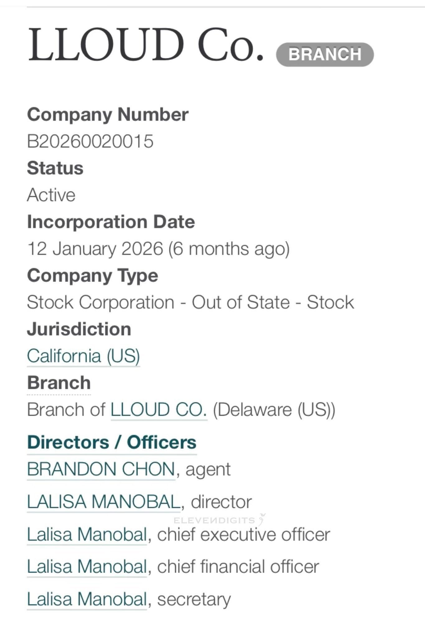Click the Company Type label

pyautogui.click(x=92, y=276)
